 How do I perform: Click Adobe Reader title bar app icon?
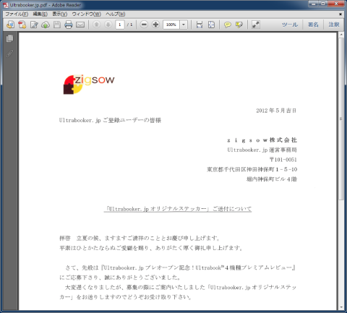(x=6, y=5)
